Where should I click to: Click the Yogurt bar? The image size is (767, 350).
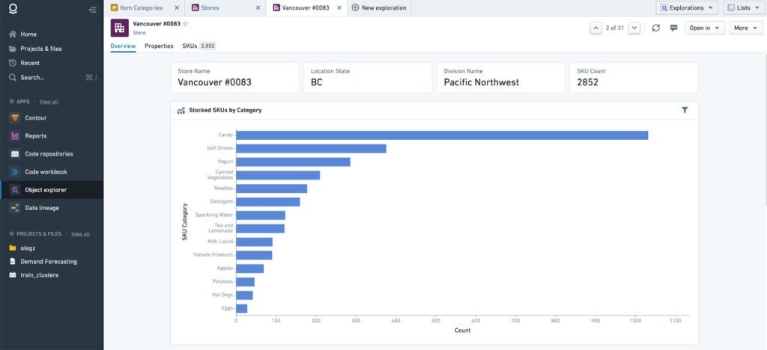coord(293,162)
